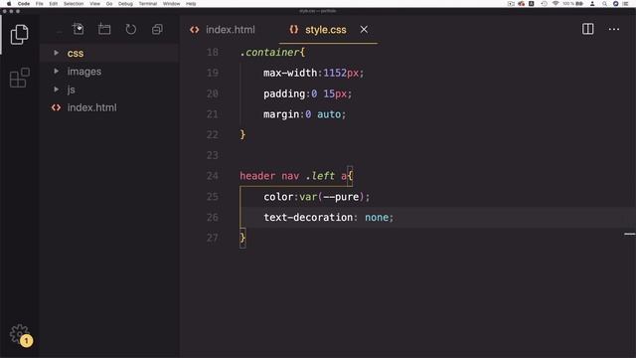
Task: Click the 'none' value on line 26
Action: pyautogui.click(x=377, y=217)
